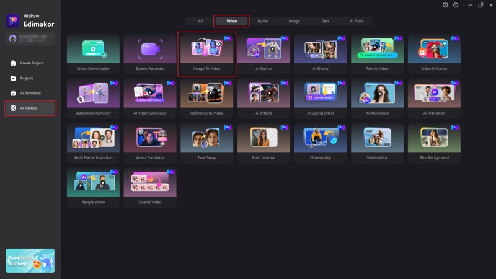Open the AI Effects tool
The height and width of the screenshot is (279, 496).
(263, 99)
